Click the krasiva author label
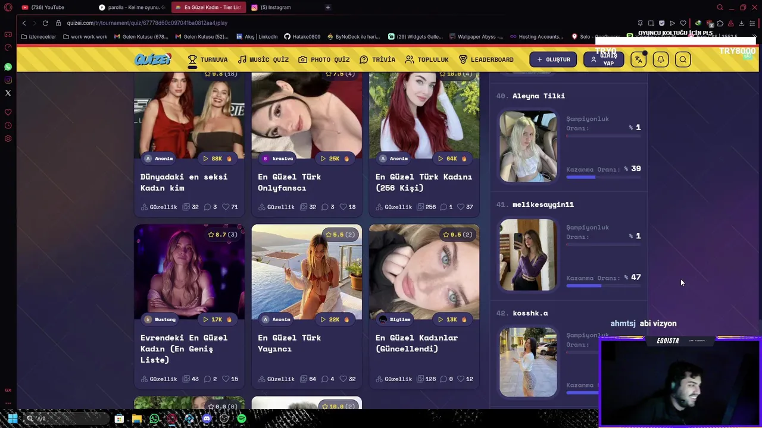Image resolution: width=762 pixels, height=428 pixels. pos(278,158)
